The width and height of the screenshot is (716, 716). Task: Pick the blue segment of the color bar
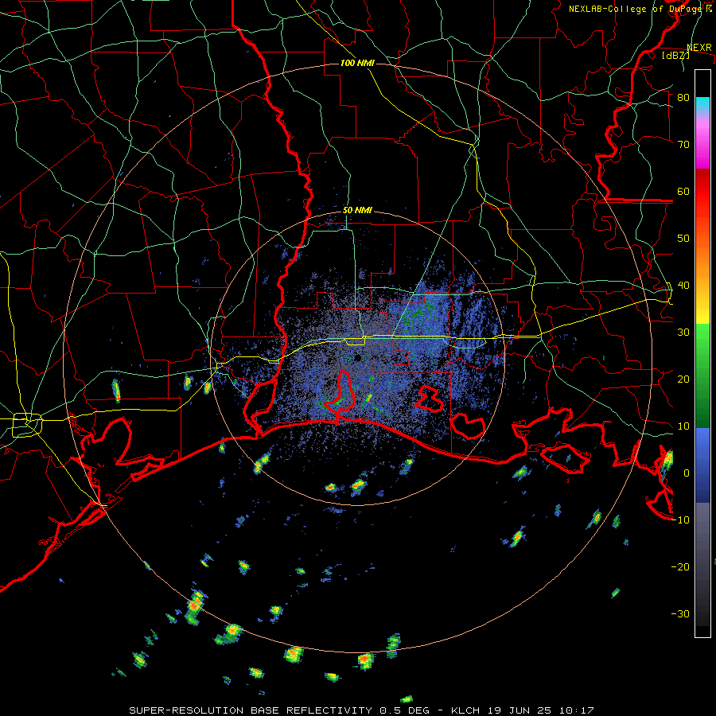point(702,465)
